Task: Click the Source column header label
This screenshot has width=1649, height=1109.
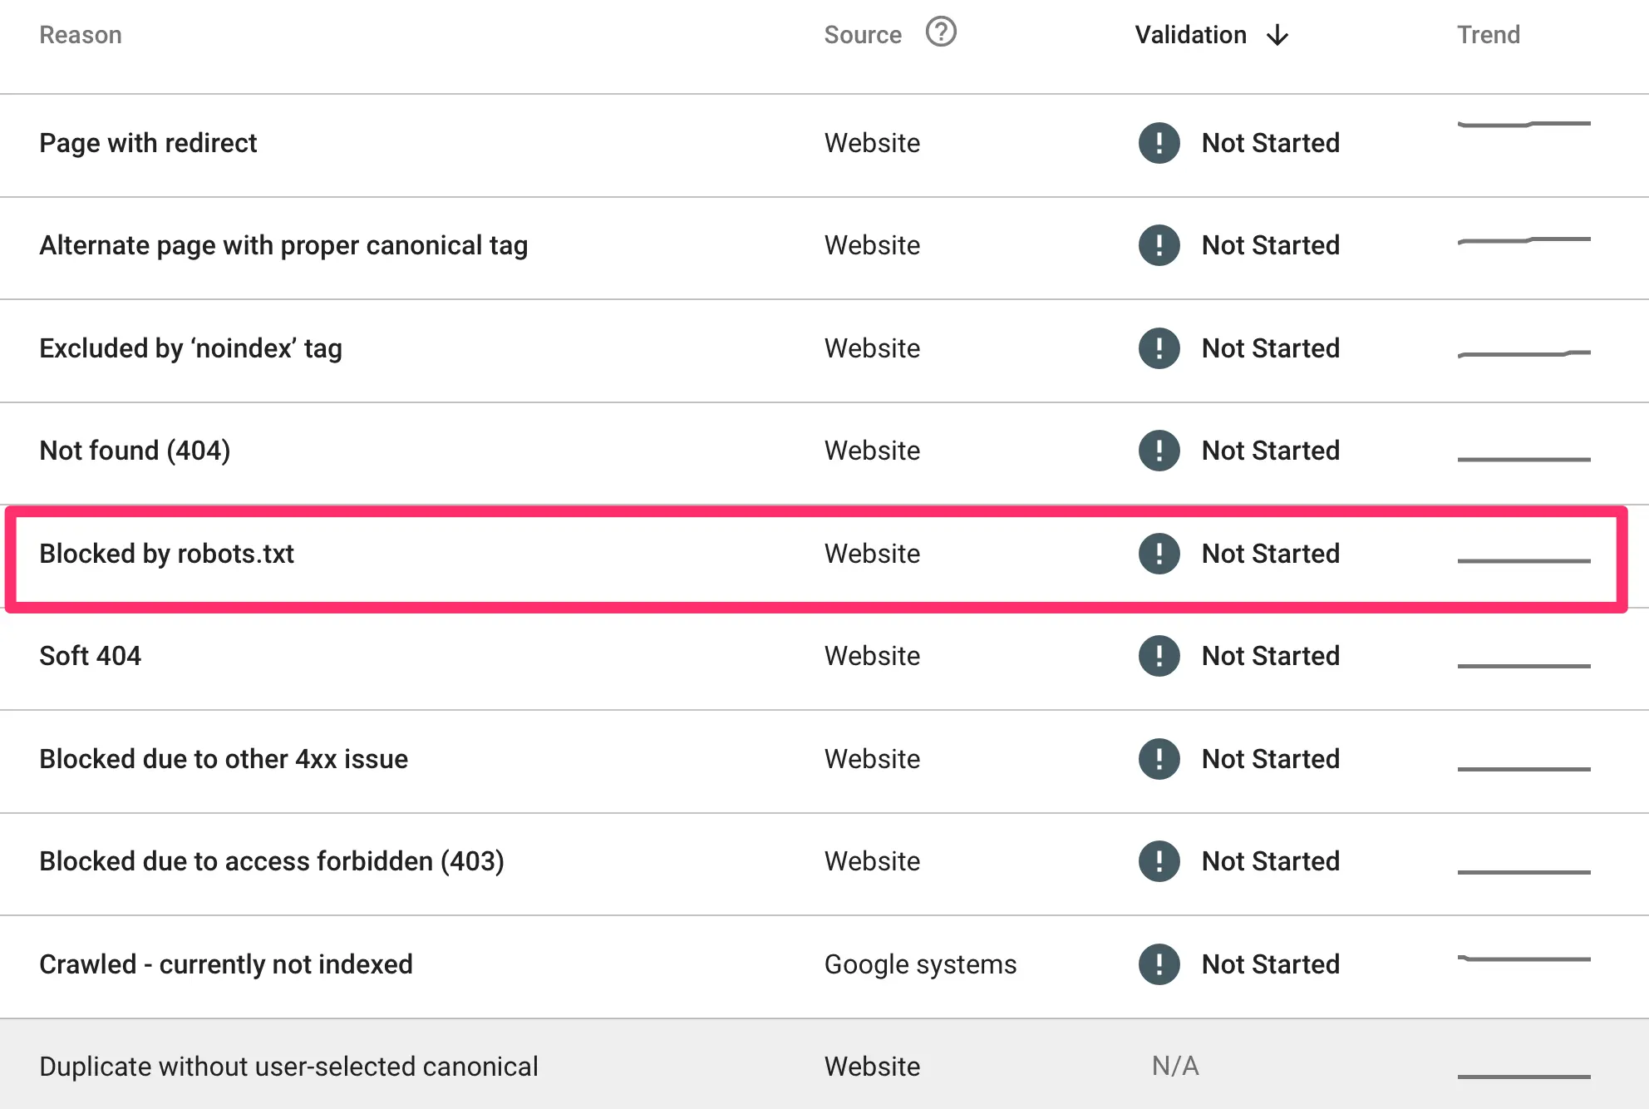Action: (x=863, y=35)
